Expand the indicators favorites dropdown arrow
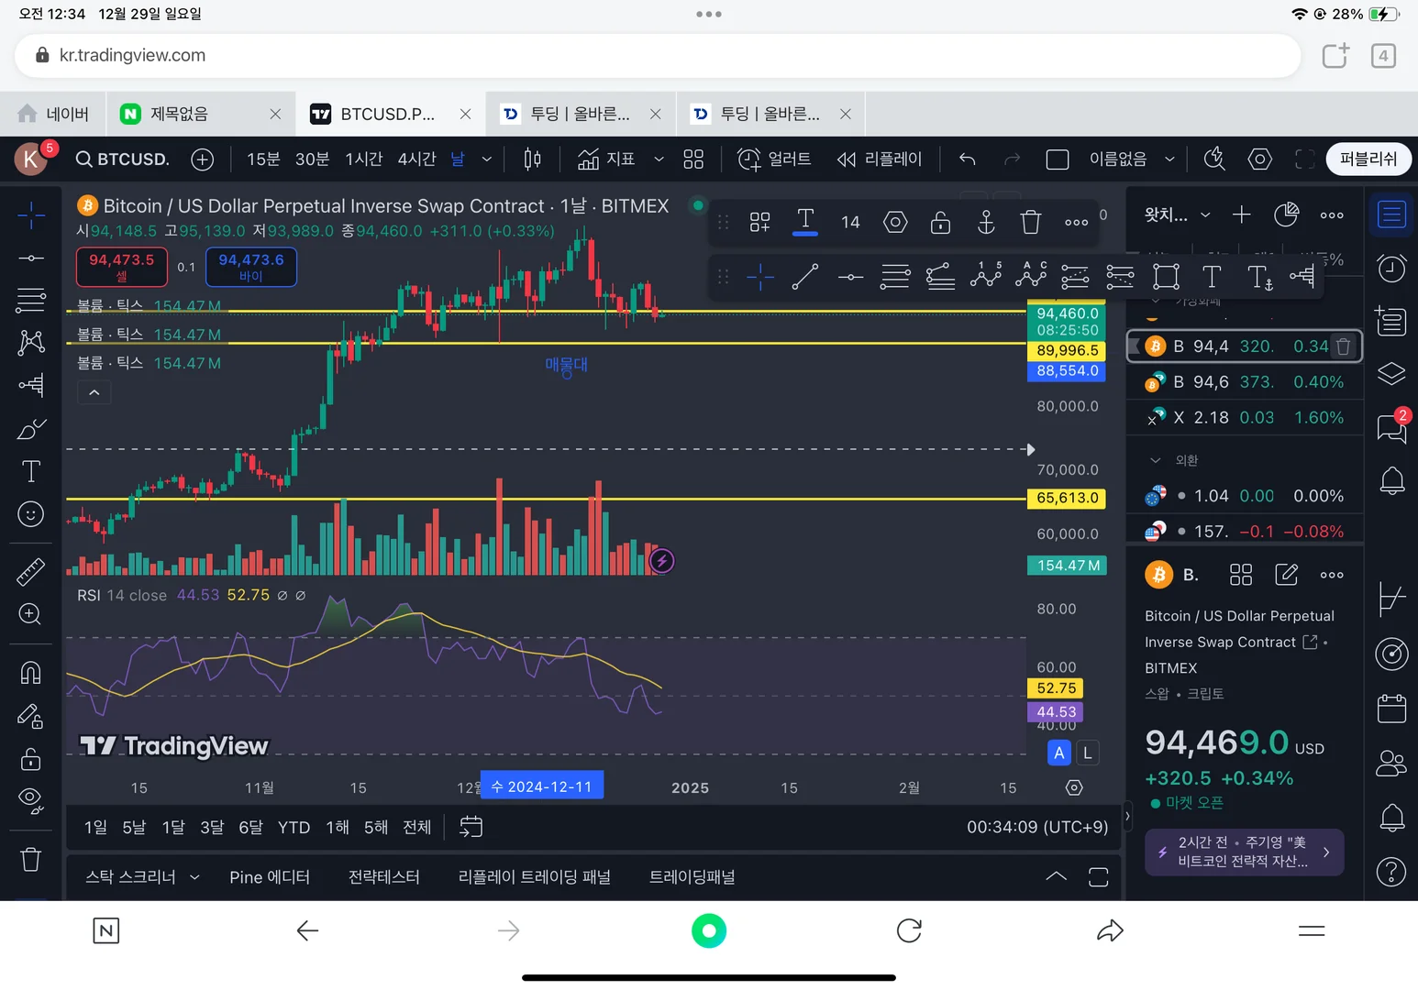 click(x=659, y=159)
